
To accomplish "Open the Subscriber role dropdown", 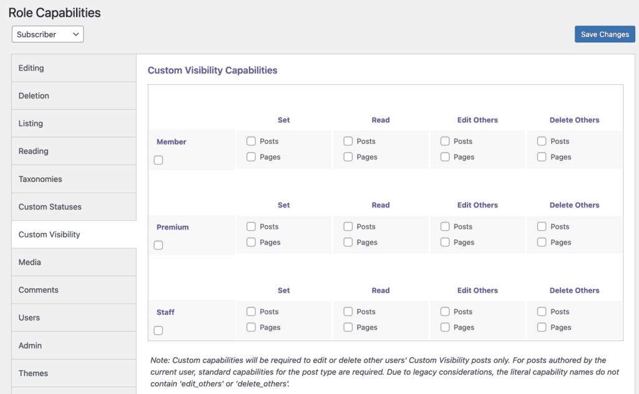I will [x=47, y=34].
